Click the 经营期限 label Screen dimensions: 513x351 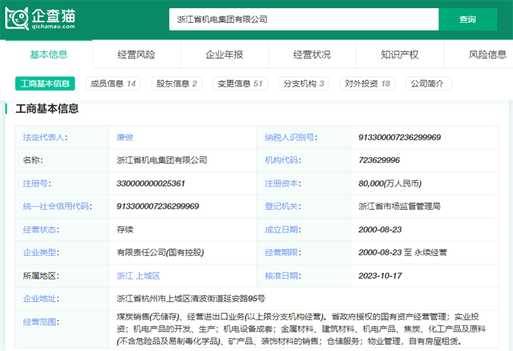pos(283,253)
